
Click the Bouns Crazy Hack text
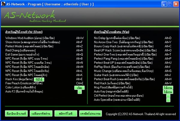coord(124,46)
